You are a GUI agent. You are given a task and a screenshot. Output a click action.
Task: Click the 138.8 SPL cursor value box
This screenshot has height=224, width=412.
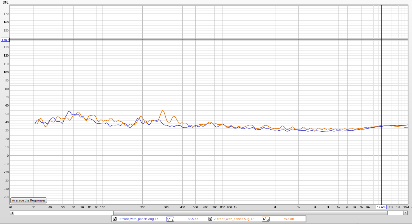click(5, 40)
